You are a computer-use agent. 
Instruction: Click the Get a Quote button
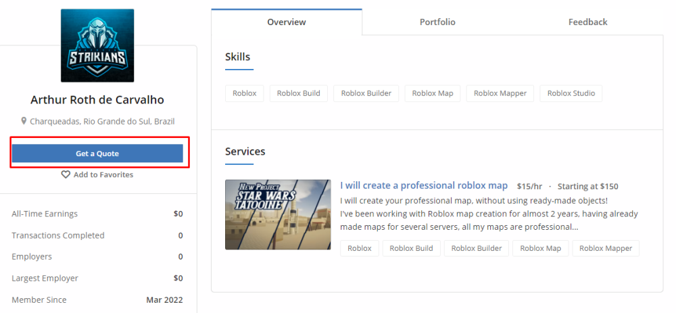(x=97, y=153)
